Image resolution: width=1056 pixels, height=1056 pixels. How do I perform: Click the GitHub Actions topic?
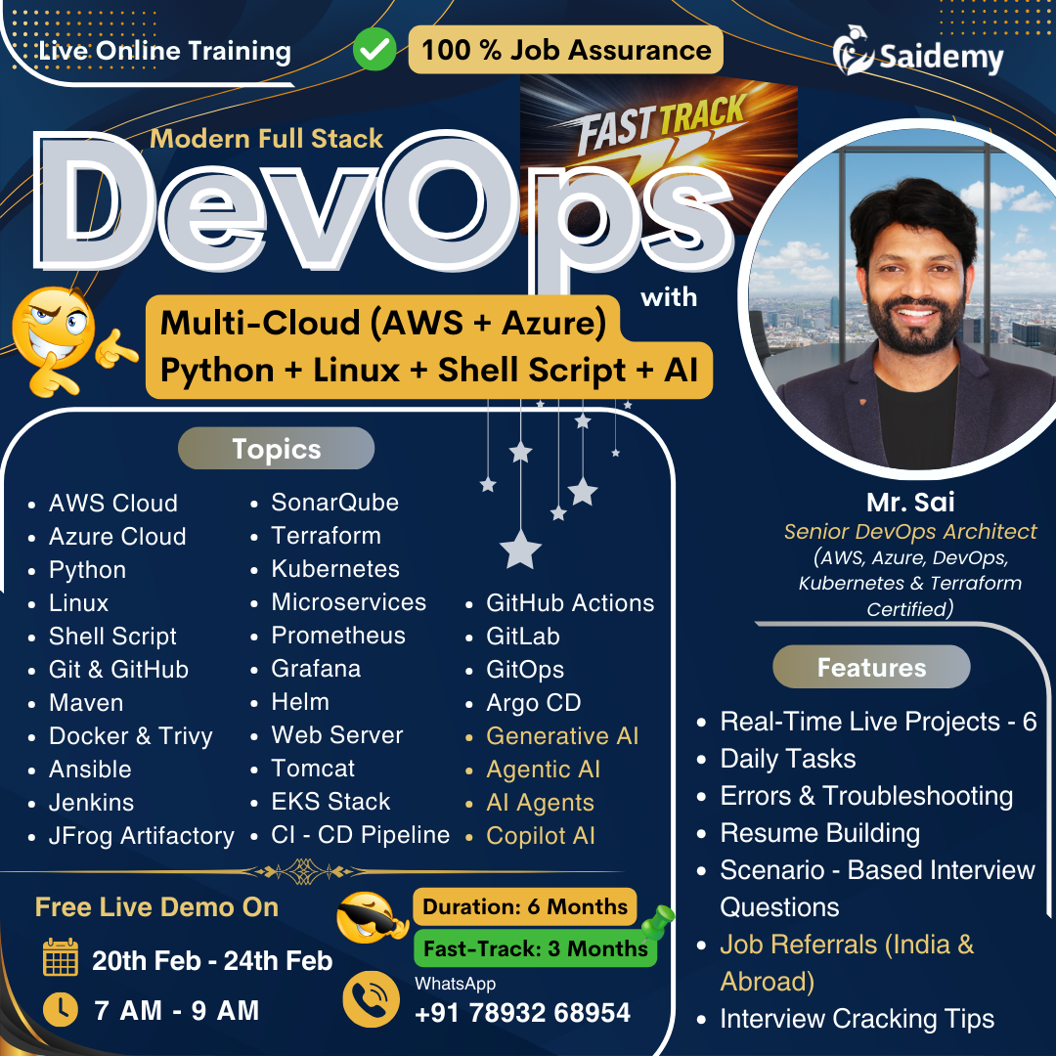point(570,602)
